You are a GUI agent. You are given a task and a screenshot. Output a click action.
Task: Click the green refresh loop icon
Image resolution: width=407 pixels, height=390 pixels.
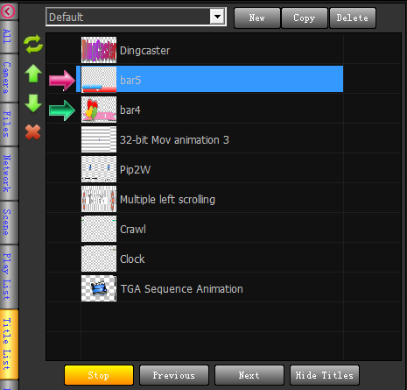pos(33,44)
